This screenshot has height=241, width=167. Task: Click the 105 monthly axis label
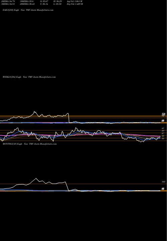[163, 182]
